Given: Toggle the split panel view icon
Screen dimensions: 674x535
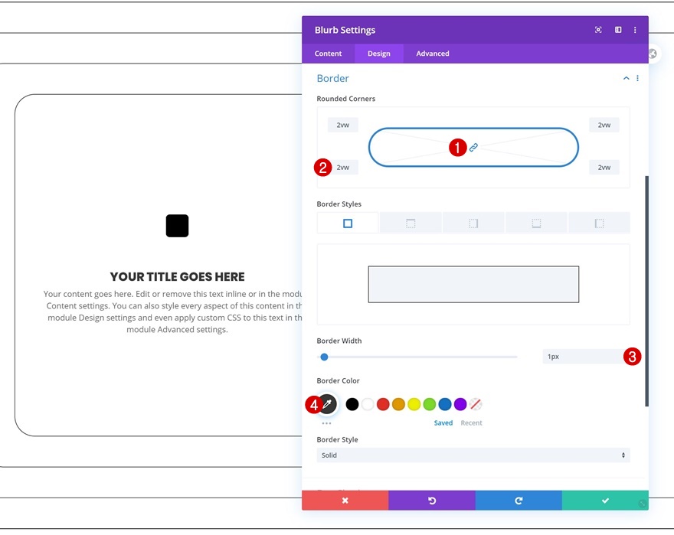Looking at the screenshot, I should click(x=617, y=30).
